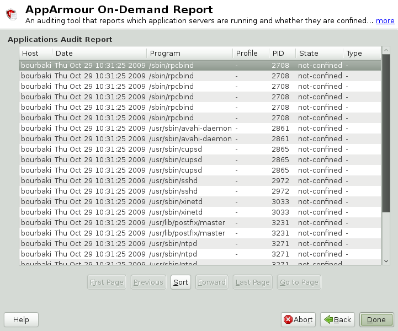Select the PID column header

[282, 54]
